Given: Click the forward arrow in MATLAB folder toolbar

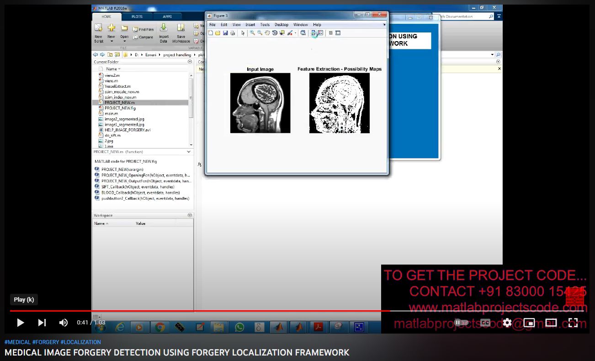Looking at the screenshot, I should pos(102,55).
